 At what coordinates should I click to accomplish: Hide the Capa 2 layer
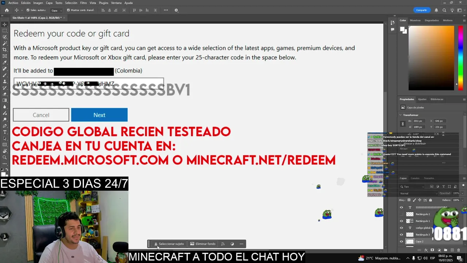401,241
